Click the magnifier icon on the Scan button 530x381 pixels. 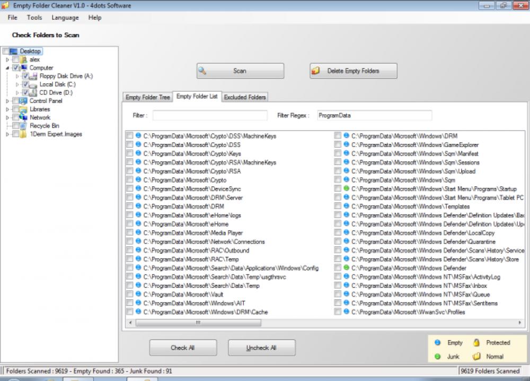point(203,70)
